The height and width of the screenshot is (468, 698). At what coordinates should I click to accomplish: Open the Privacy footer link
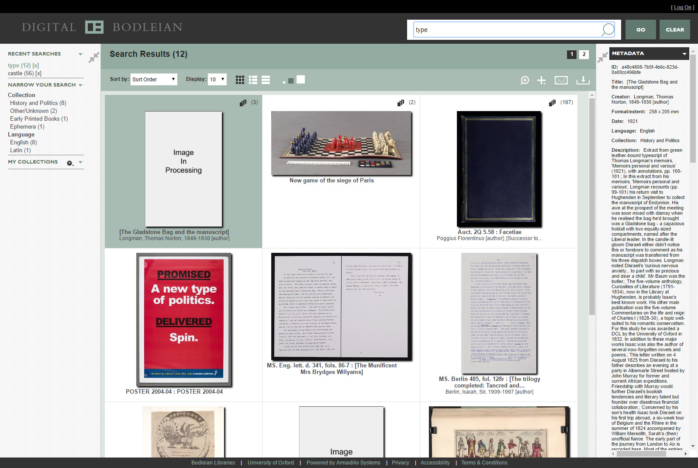click(401, 463)
